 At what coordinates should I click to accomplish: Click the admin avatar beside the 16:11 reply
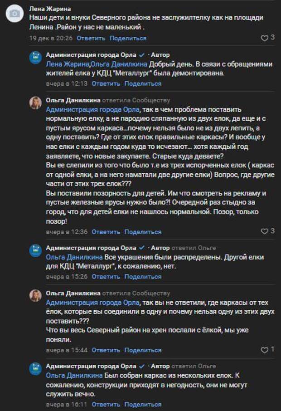tap(35, 369)
